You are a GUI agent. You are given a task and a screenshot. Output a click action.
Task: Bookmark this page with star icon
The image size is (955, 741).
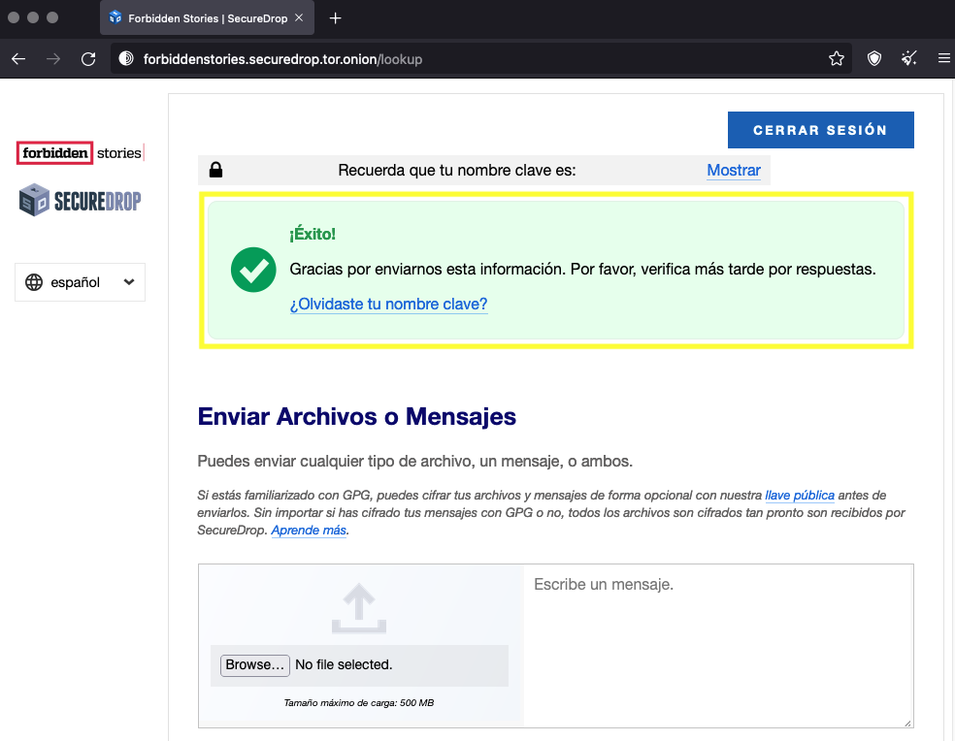pyautogui.click(x=836, y=59)
